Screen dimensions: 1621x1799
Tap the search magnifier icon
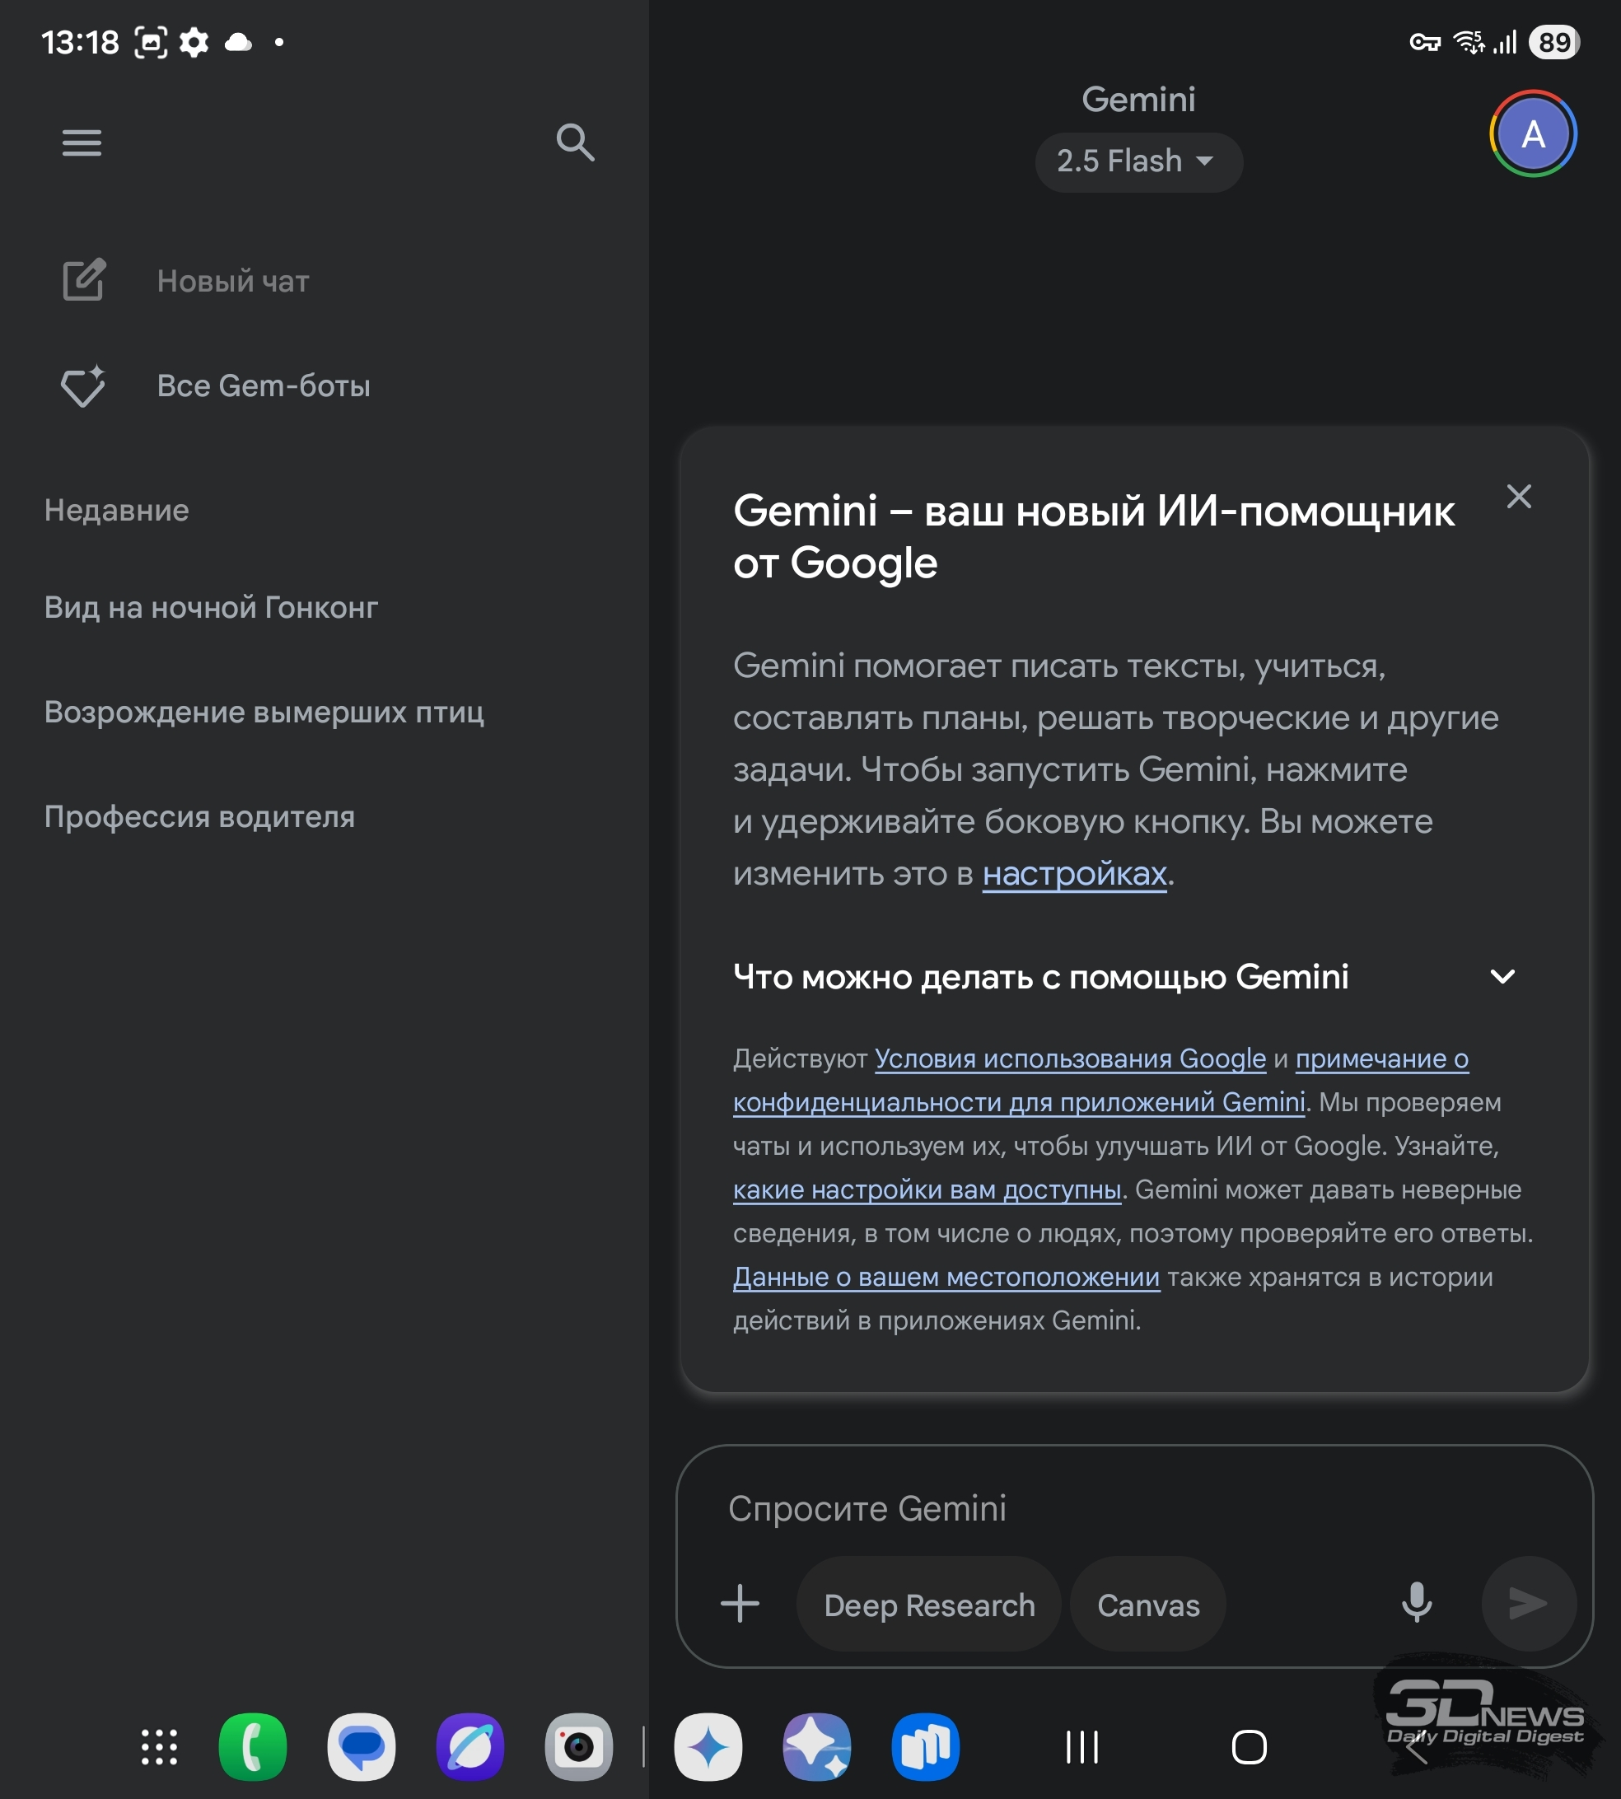tap(576, 143)
